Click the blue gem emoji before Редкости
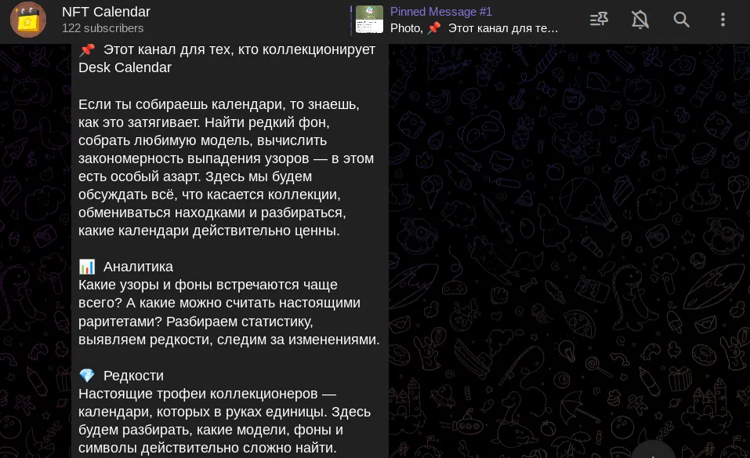The image size is (750, 458). 87,376
